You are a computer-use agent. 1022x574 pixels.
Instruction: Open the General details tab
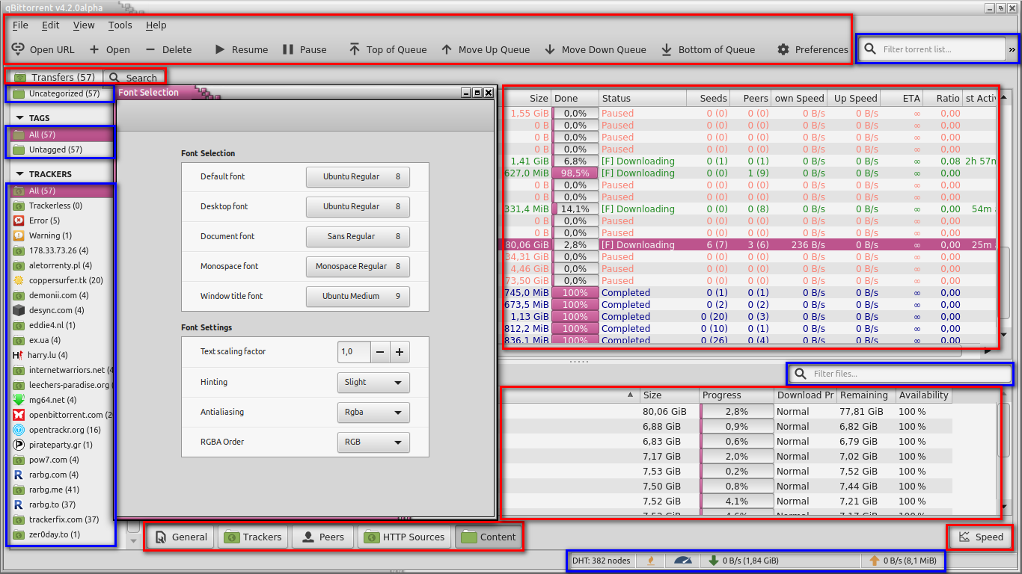pyautogui.click(x=180, y=537)
